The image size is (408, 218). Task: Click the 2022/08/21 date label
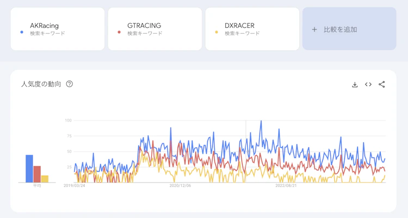(x=286, y=186)
